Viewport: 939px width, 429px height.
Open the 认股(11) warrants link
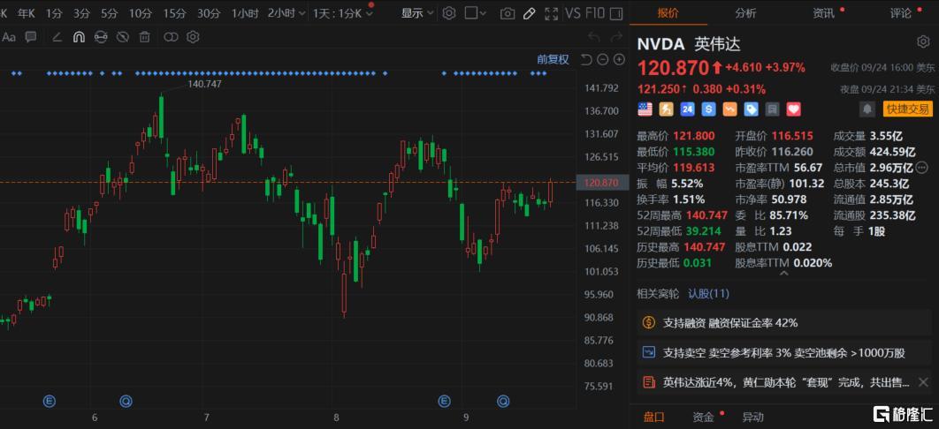708,293
